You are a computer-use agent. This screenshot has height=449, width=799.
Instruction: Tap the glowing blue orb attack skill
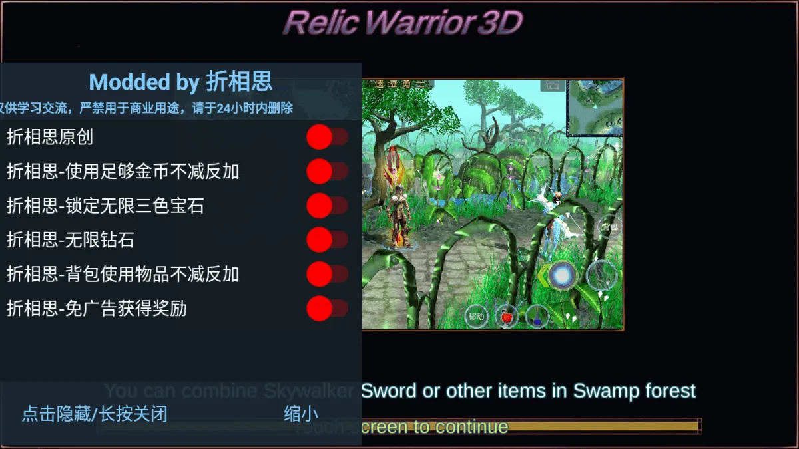(x=563, y=274)
